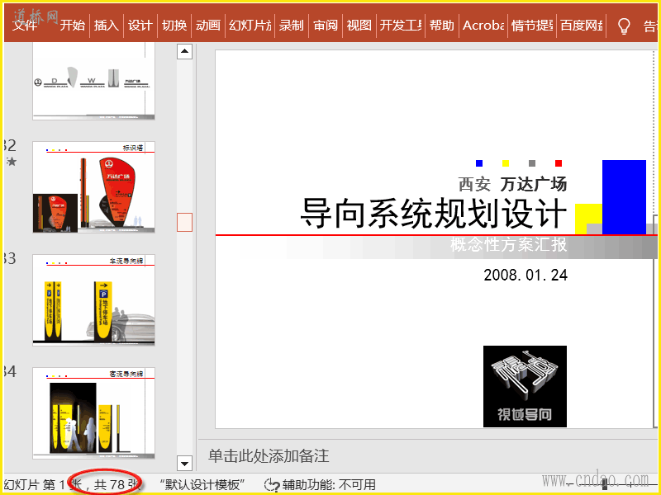Image resolution: width=661 pixels, height=495 pixels.
Task: Switch to the 动画 animations tab
Action: [208, 26]
